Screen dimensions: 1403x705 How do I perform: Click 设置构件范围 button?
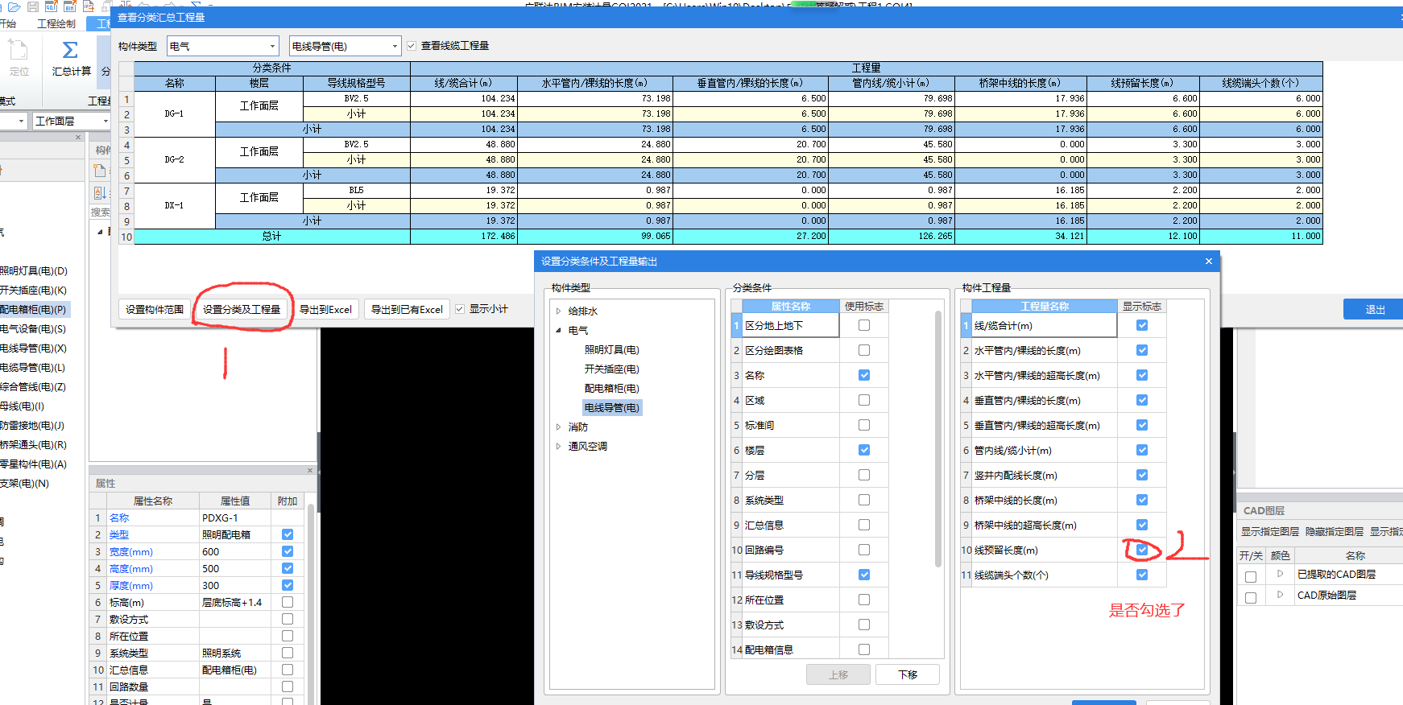pos(154,309)
